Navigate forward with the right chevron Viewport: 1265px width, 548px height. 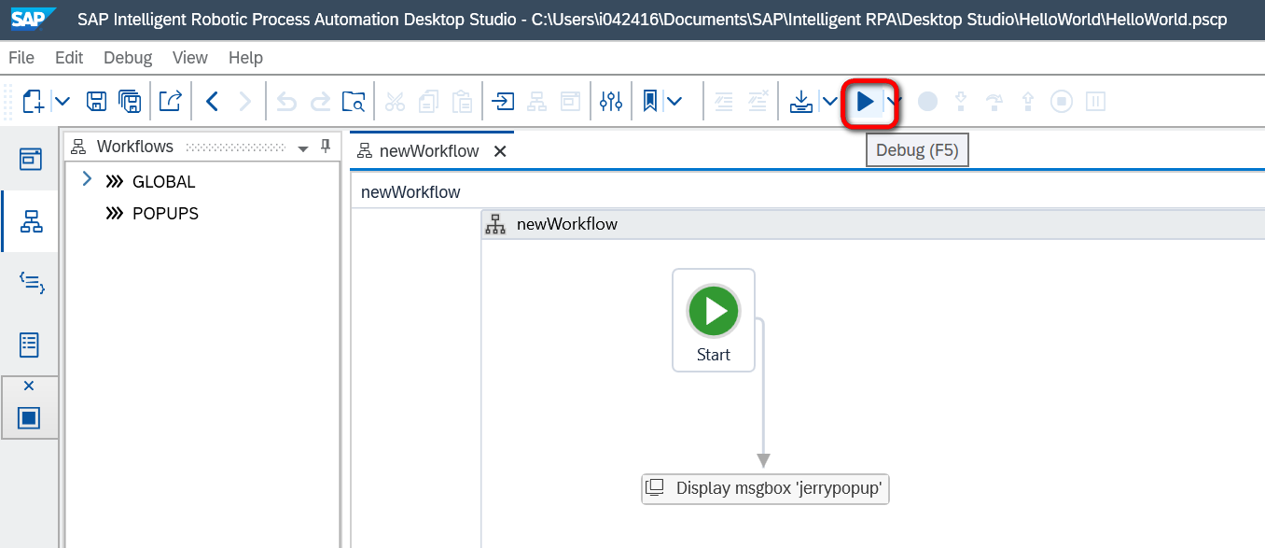coord(245,101)
